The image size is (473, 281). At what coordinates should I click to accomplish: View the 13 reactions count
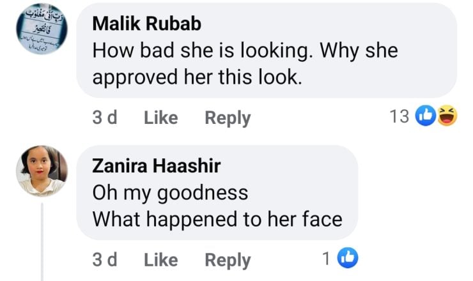tap(399, 117)
